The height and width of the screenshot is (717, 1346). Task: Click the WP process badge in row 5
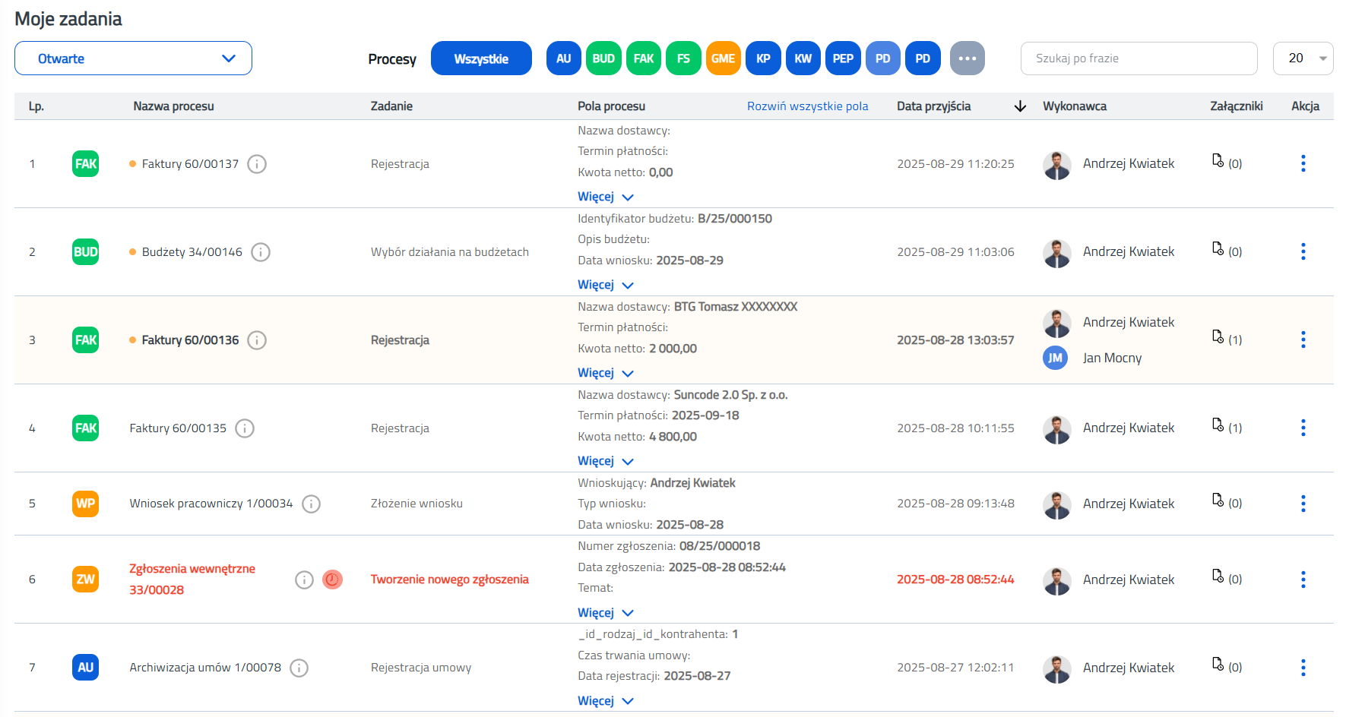(x=85, y=504)
